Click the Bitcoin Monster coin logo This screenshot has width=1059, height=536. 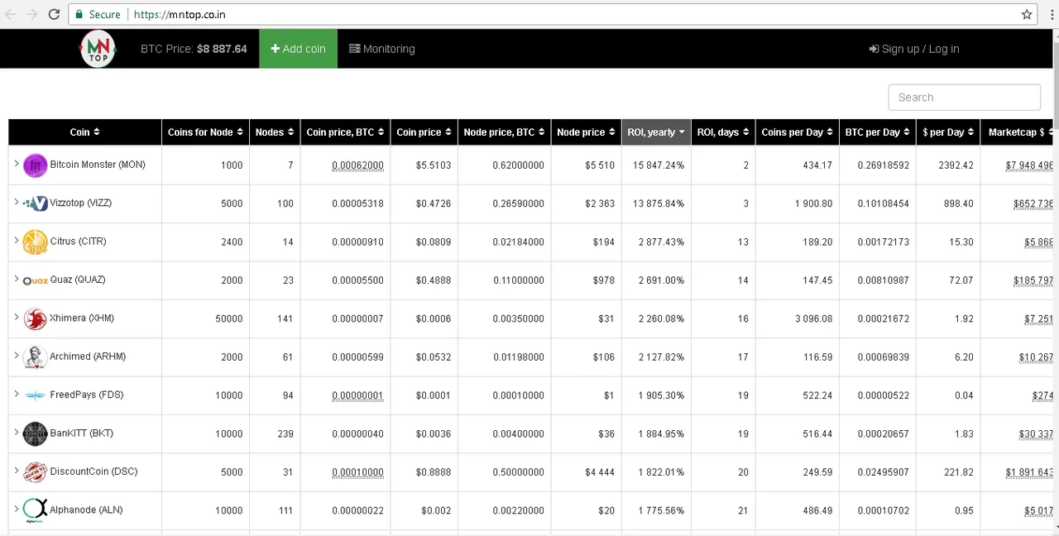35,165
